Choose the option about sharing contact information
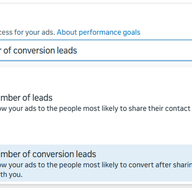 [96, 103]
